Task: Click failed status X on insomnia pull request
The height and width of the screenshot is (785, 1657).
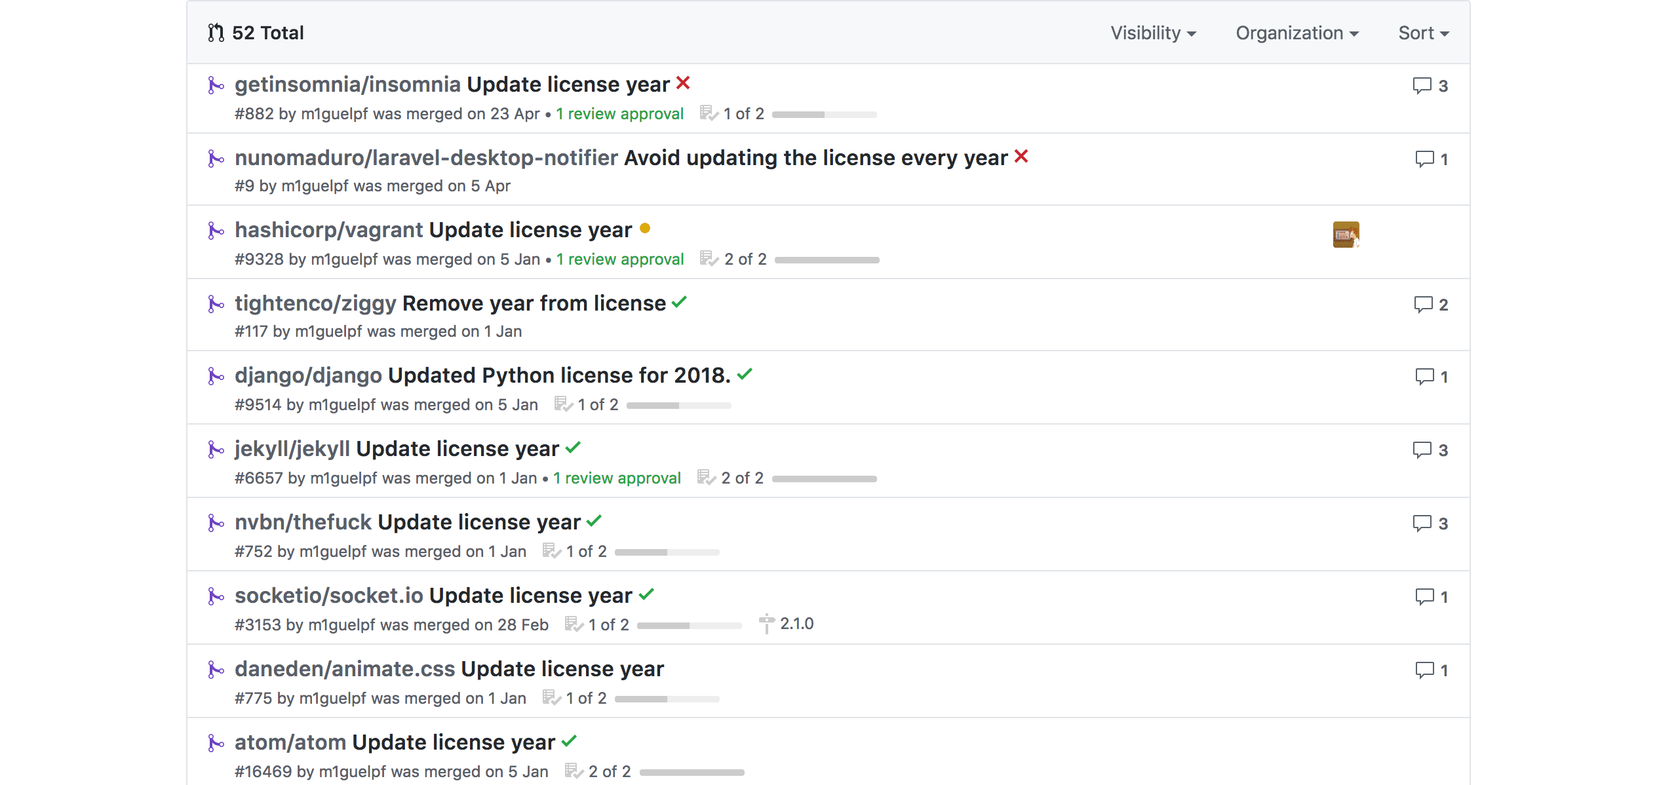Action: pyautogui.click(x=683, y=83)
